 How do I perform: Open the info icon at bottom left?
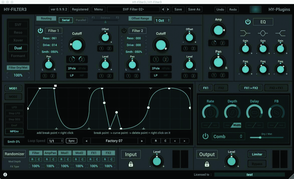point(5,174)
